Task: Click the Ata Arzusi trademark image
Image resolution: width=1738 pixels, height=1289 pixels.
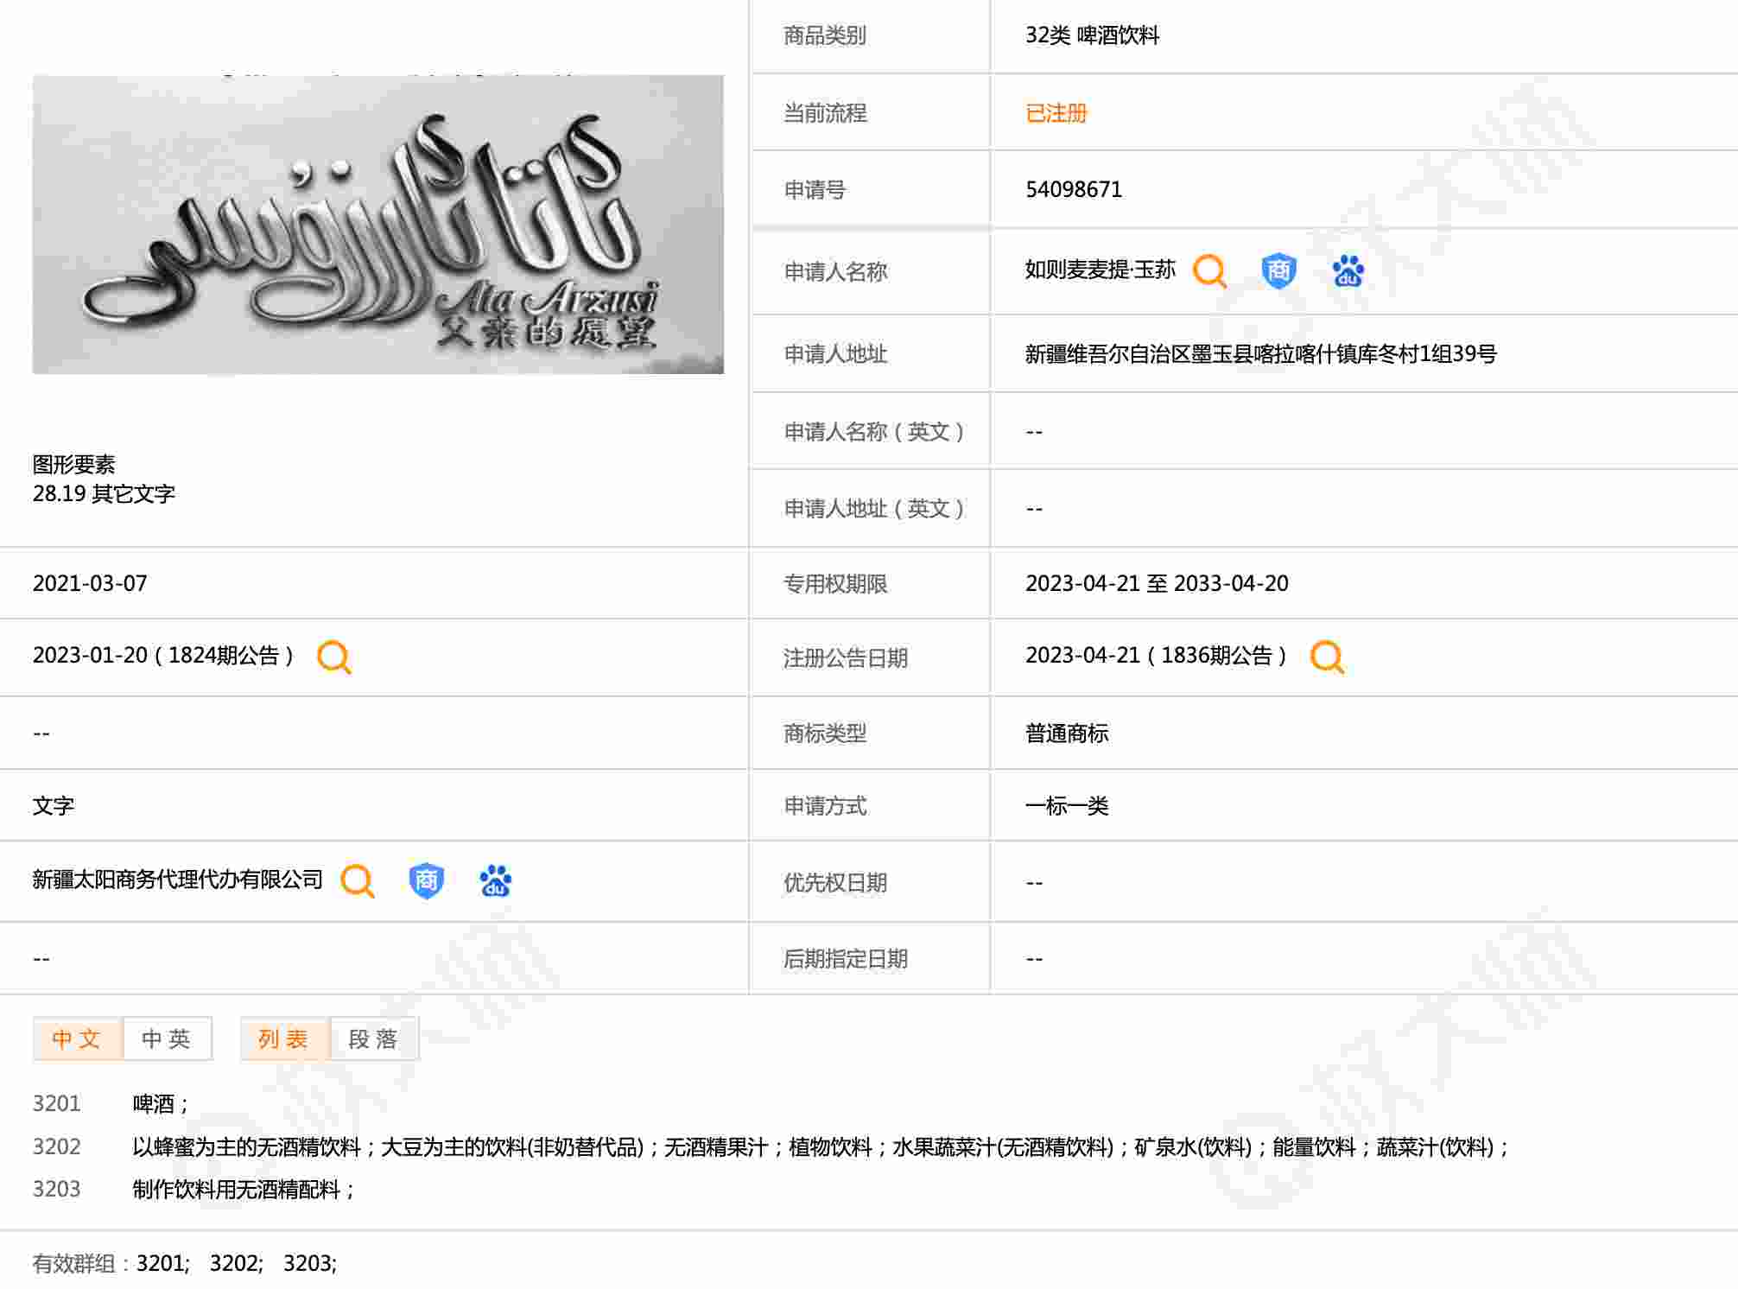Action: [377, 225]
